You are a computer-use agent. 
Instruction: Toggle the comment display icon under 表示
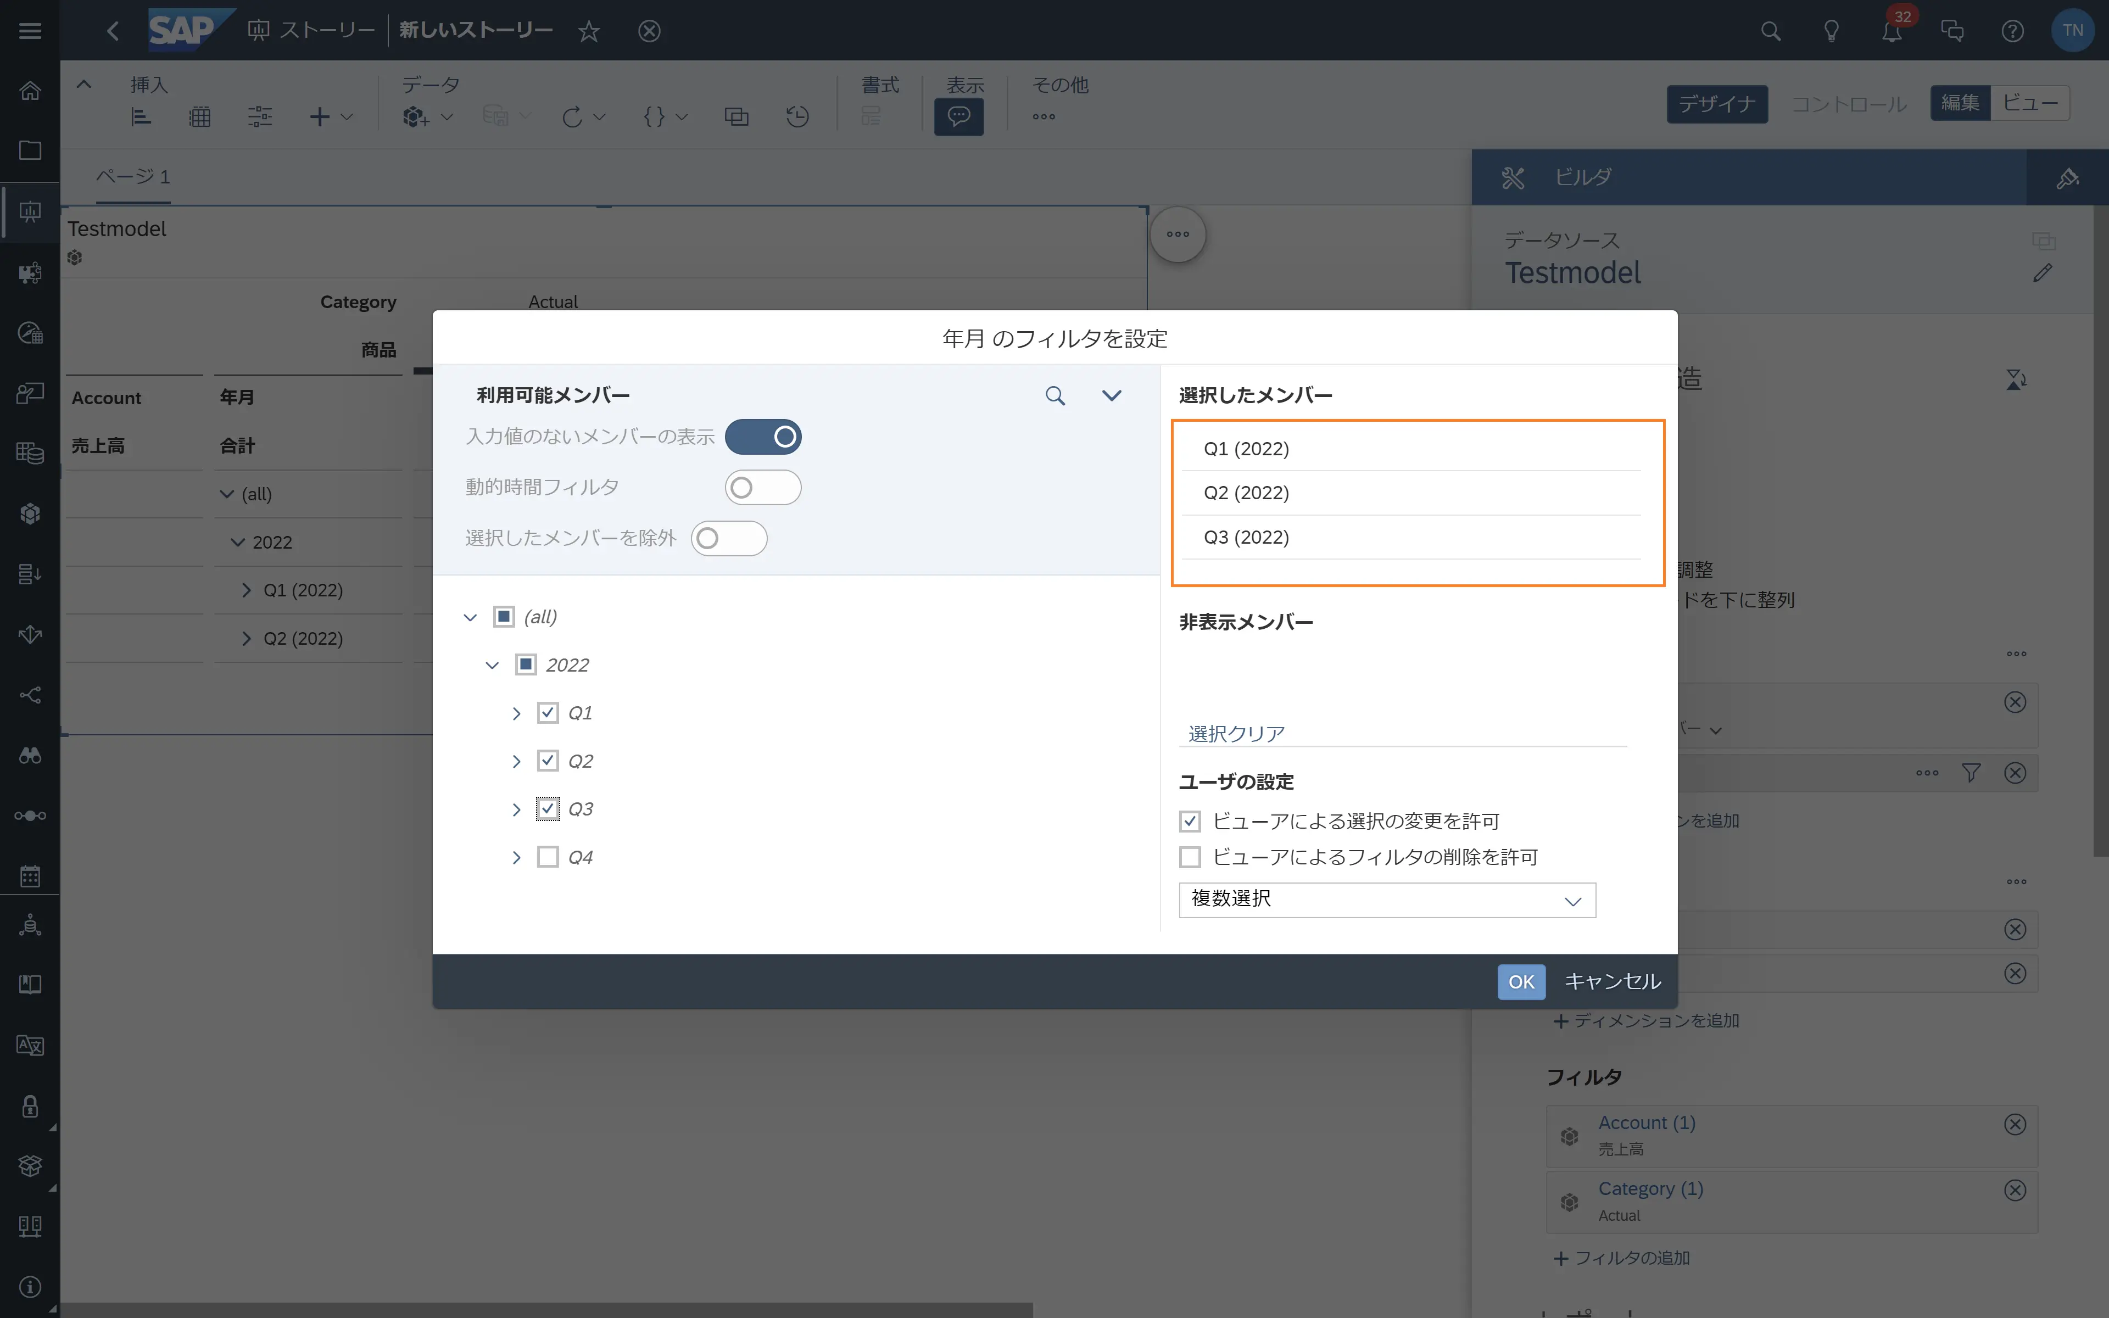tap(958, 116)
